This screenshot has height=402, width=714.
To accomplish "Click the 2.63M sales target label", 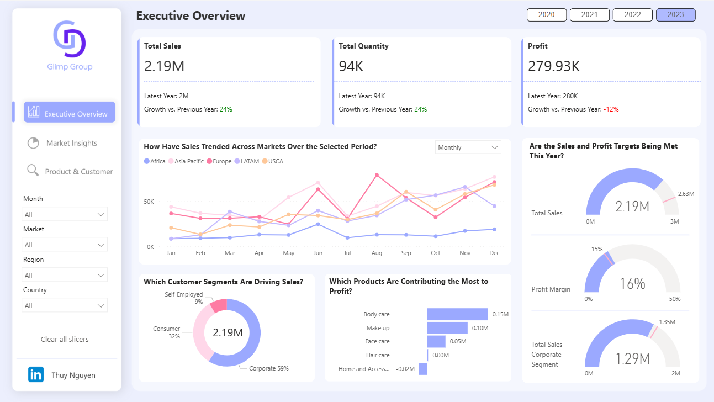I will [x=686, y=194].
